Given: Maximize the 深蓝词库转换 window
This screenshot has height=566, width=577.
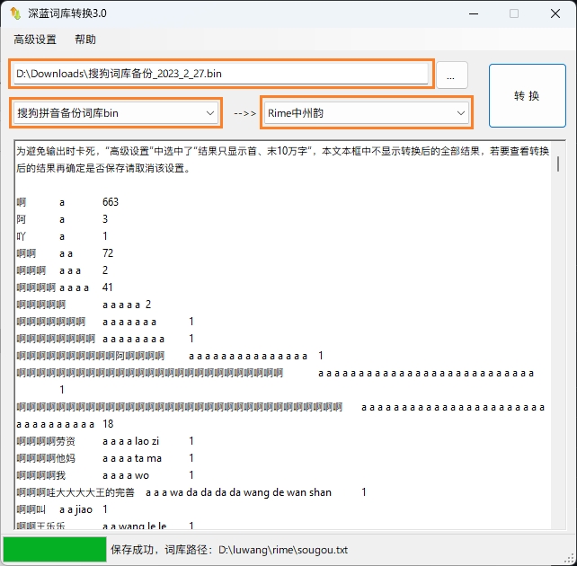Looking at the screenshot, I should coord(514,13).
